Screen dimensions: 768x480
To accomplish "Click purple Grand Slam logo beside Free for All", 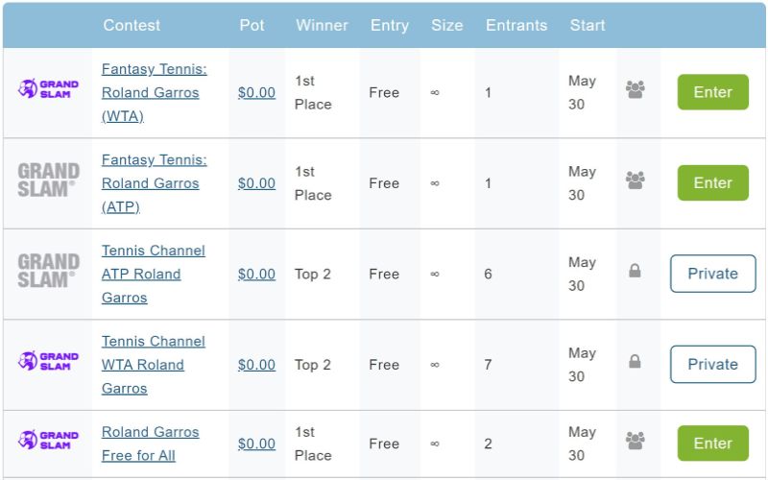I will pyautogui.click(x=48, y=440).
